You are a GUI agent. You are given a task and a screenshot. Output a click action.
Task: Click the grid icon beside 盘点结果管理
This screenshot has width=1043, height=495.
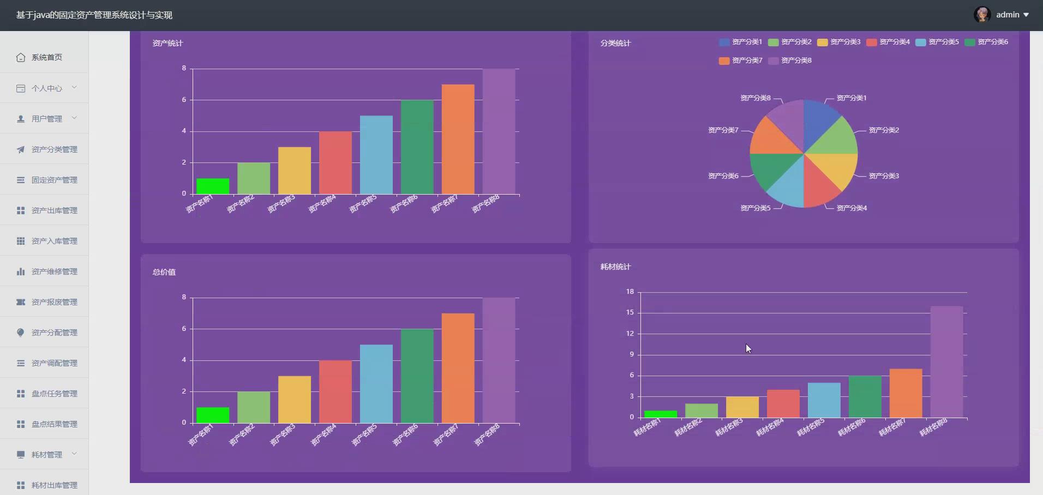pyautogui.click(x=21, y=424)
